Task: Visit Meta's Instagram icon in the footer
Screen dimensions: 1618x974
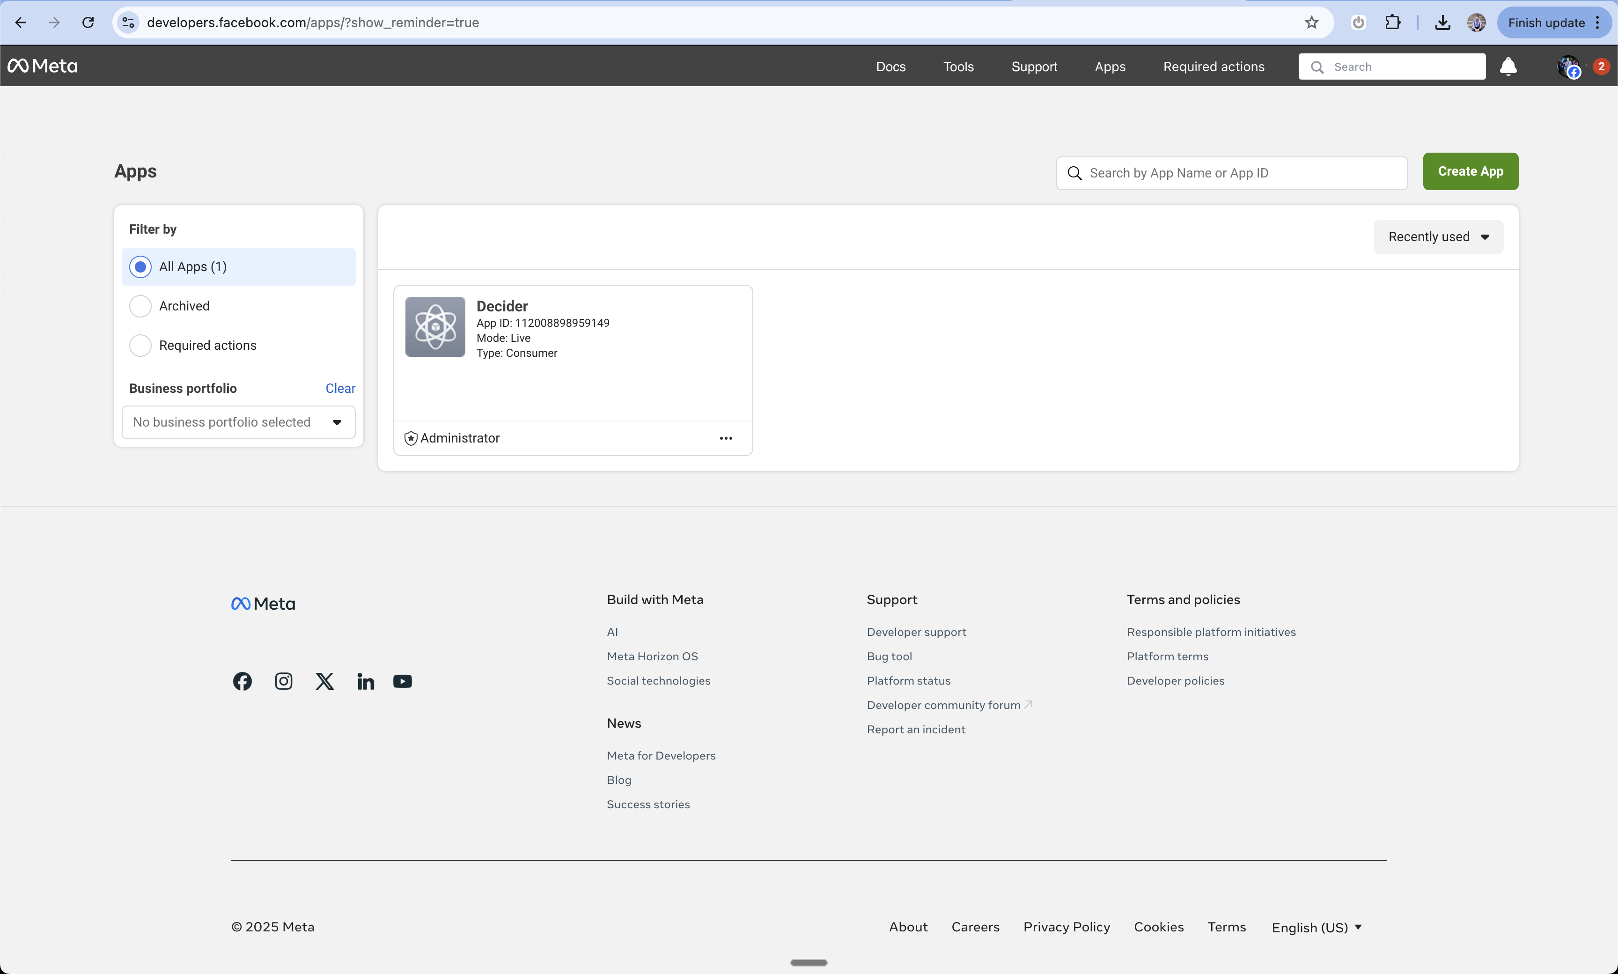Action: pyautogui.click(x=283, y=681)
